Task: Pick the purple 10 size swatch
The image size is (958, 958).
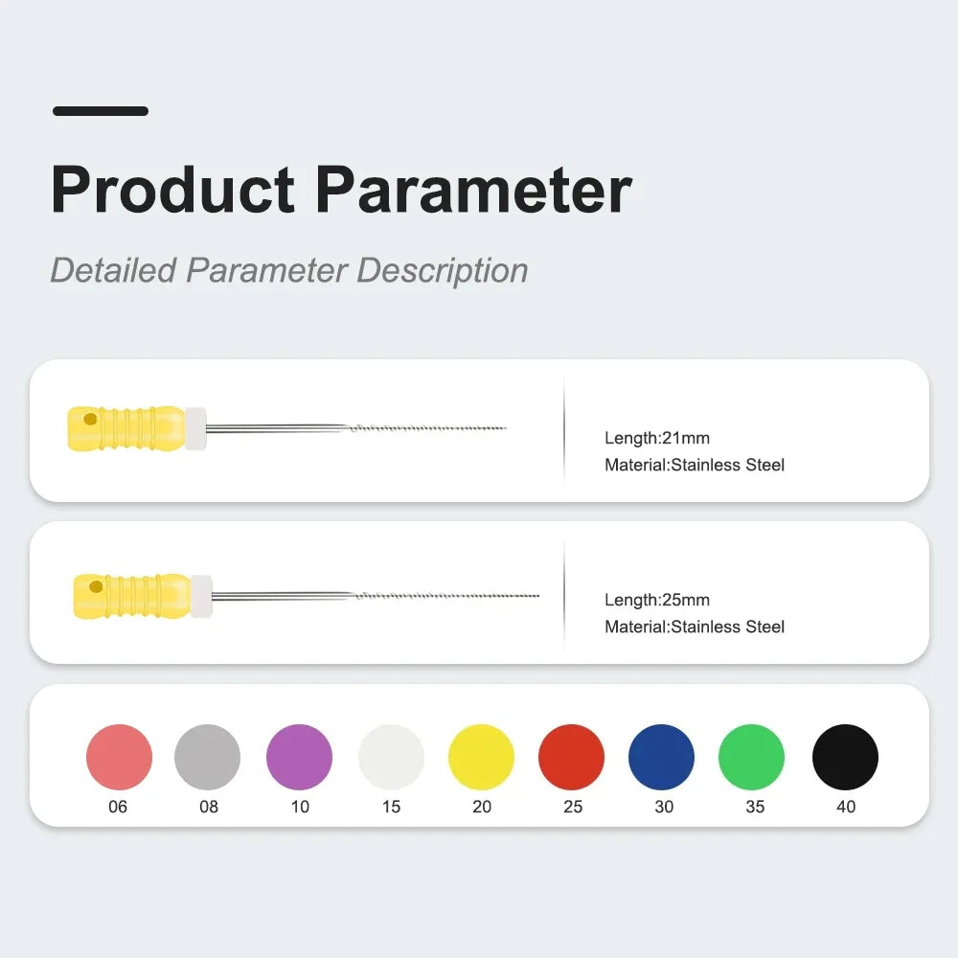Action: pyautogui.click(x=299, y=757)
